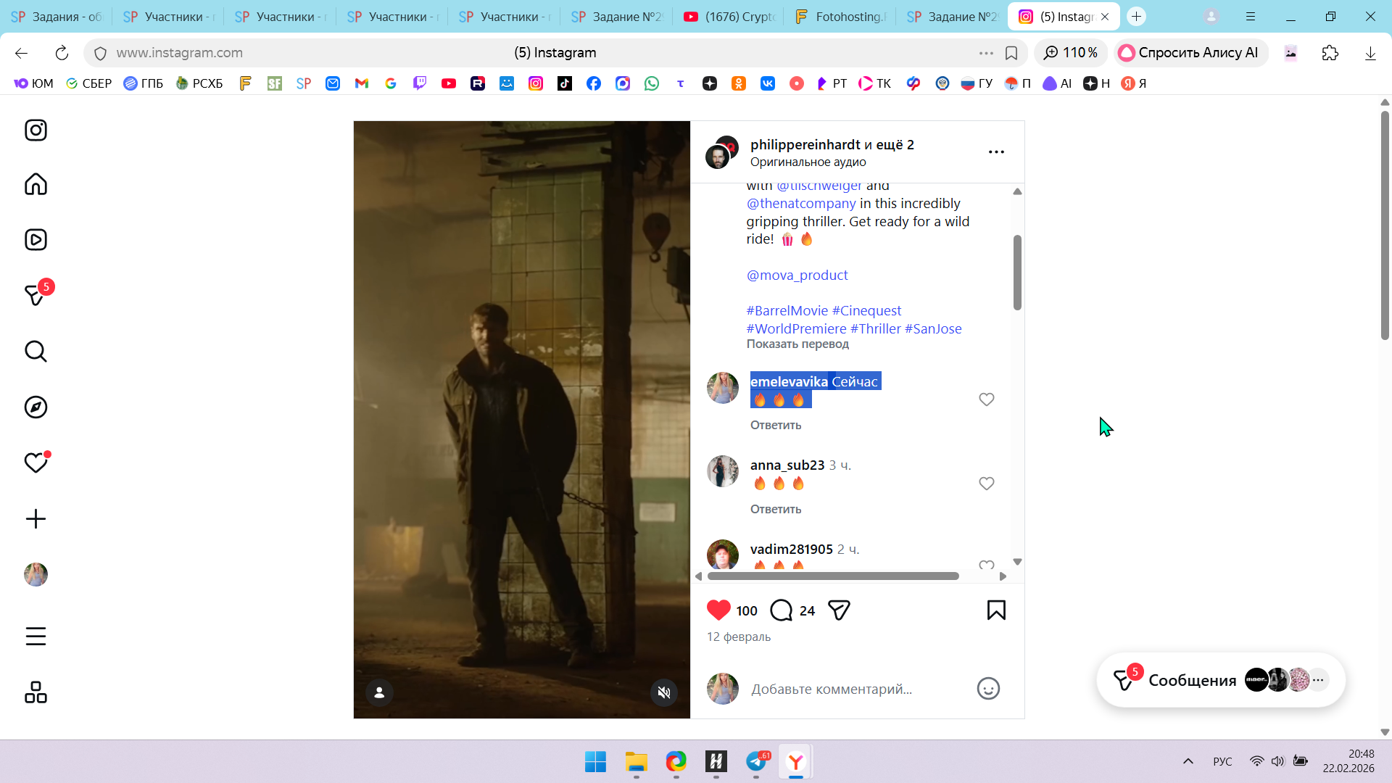This screenshot has width=1392, height=783.
Task: Unmute the video sound
Action: (663, 692)
